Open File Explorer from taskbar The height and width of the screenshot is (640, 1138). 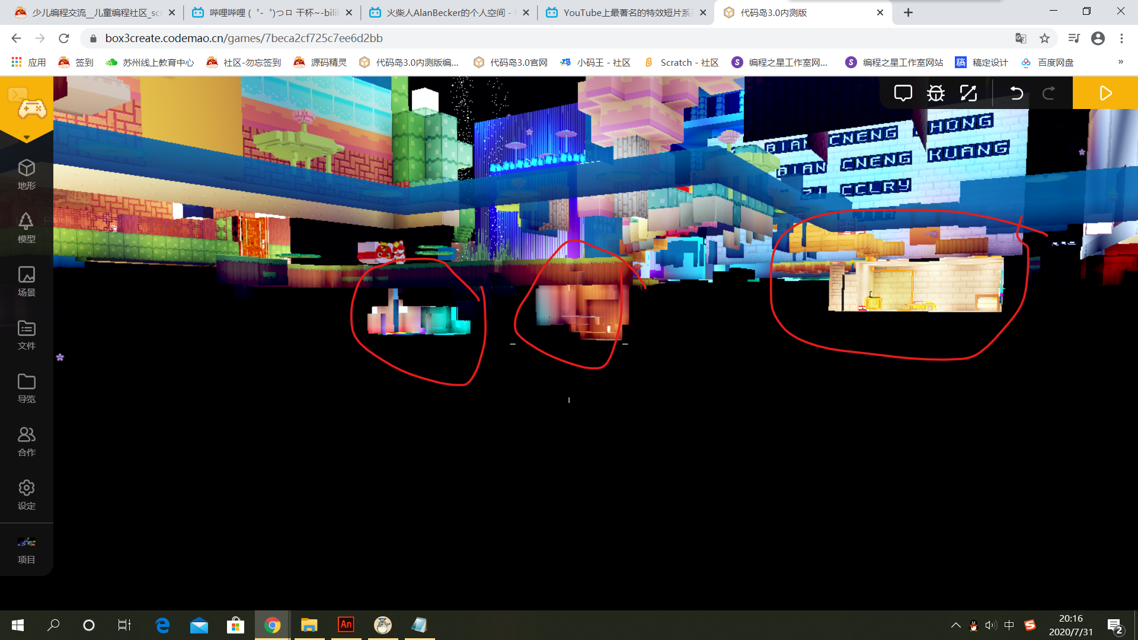(x=309, y=625)
